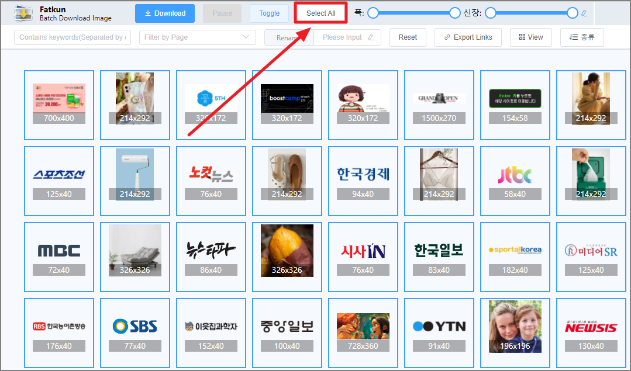Select the NEWSIS logo thumbnail

pyautogui.click(x=591, y=333)
